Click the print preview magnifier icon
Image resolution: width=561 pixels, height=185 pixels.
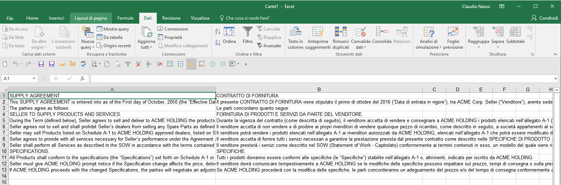pyautogui.click(x=94, y=64)
